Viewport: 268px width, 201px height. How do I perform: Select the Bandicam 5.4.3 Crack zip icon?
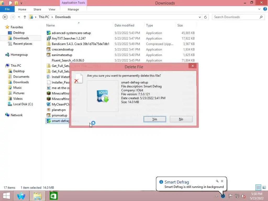tap(49, 44)
